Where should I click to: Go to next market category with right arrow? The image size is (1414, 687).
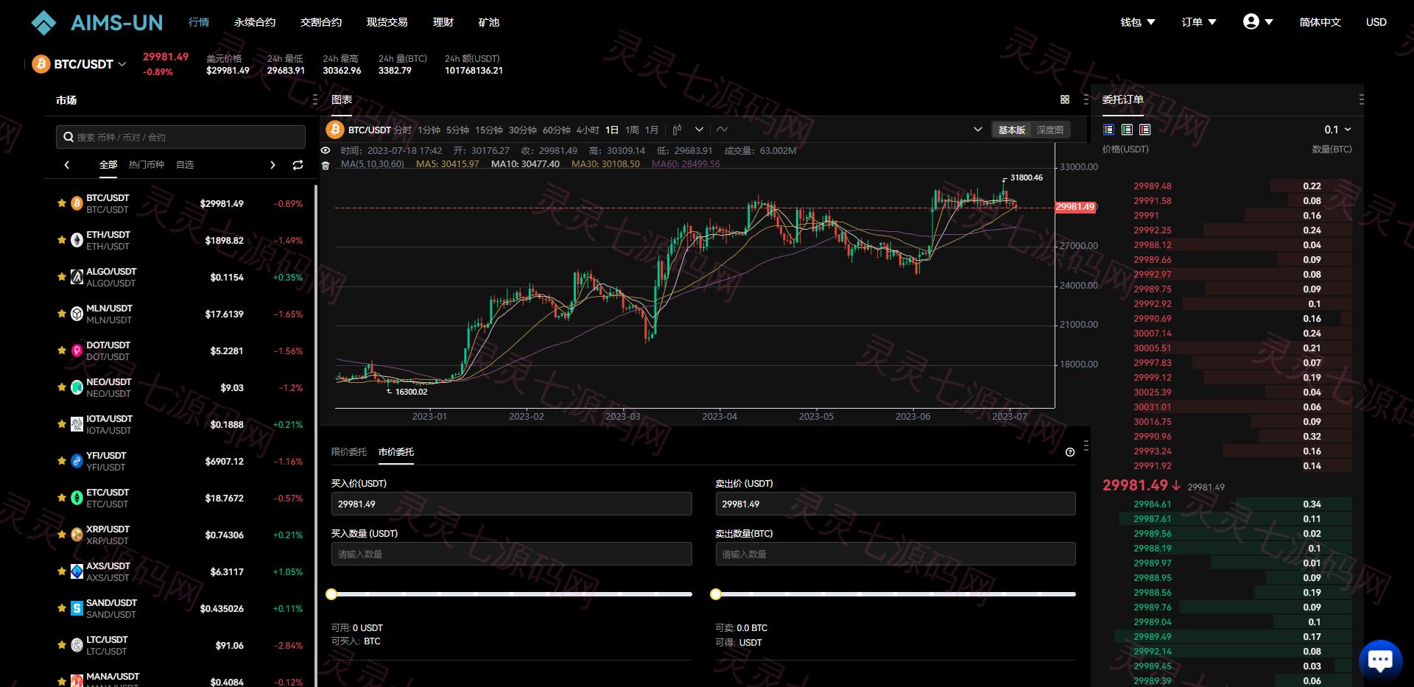point(272,165)
